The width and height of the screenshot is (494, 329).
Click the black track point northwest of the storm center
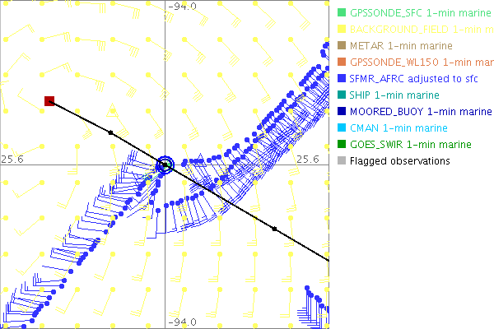pos(110,132)
